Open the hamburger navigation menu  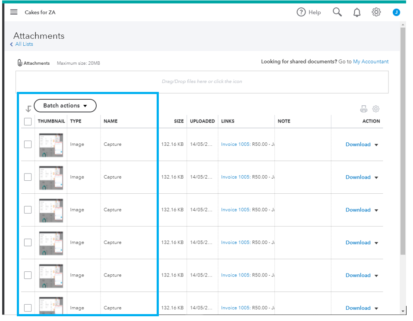14,12
